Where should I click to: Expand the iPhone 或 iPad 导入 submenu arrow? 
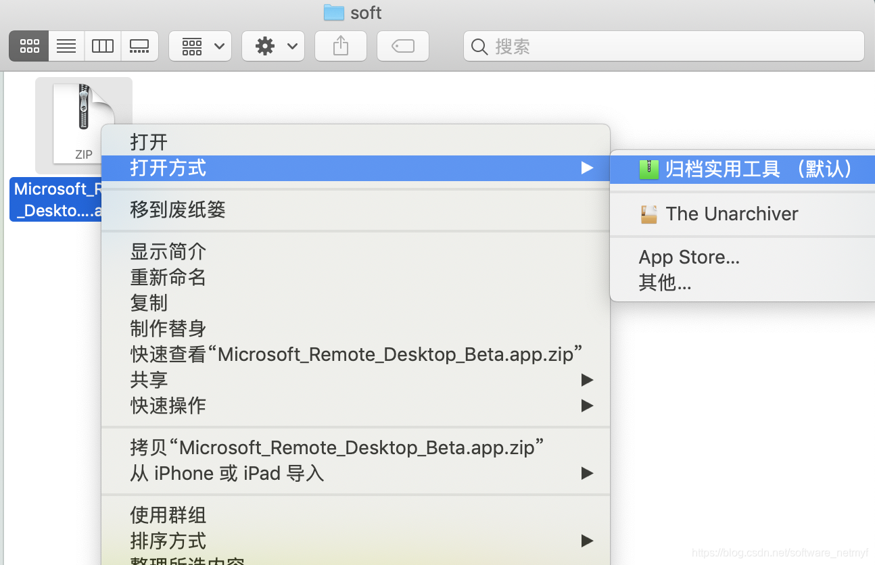coord(587,473)
